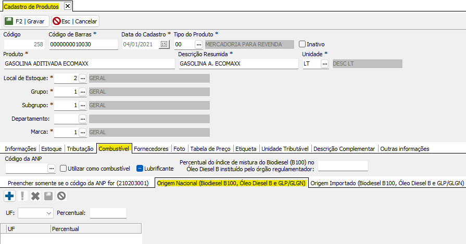Image resolution: width=466 pixels, height=244 pixels.
Task: Open lookup for Tipo do Produto
Action: pyautogui.click(x=198, y=44)
